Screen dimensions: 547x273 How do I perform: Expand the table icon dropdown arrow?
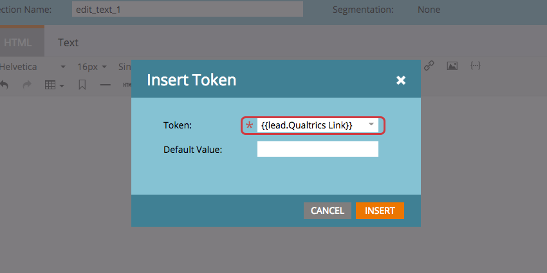62,85
